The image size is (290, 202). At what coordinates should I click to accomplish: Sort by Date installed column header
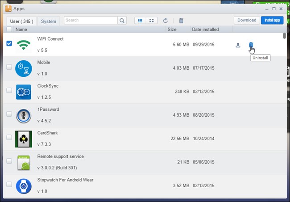[x=205, y=29]
